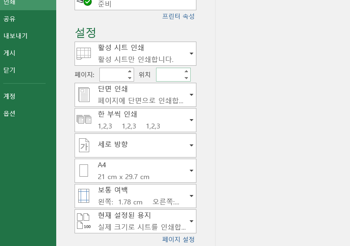350x246 pixels.
Task: Expand the orientation dropdown options
Action: click(191, 145)
